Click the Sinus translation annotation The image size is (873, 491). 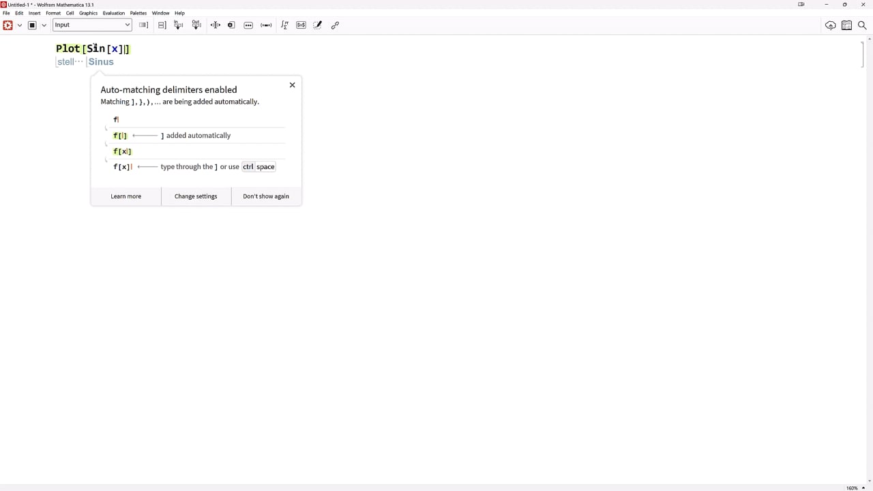[101, 62]
